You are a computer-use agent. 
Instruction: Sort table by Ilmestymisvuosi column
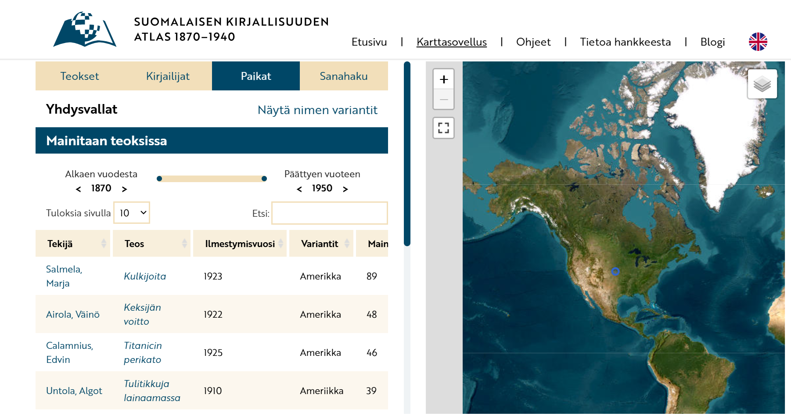(240, 244)
